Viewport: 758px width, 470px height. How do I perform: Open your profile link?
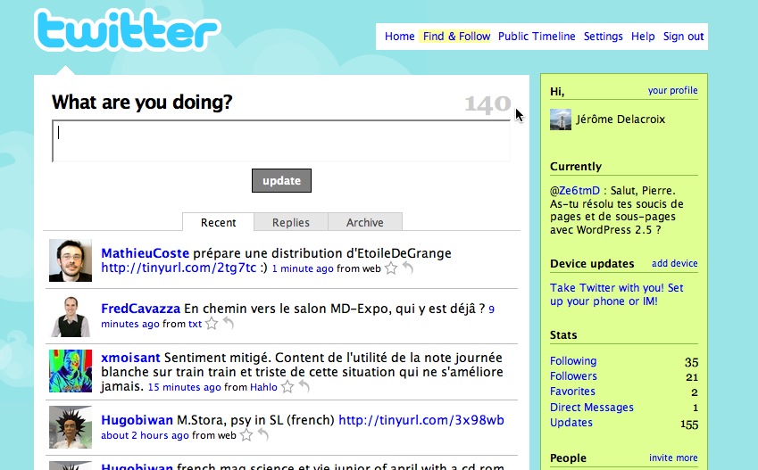click(x=672, y=90)
